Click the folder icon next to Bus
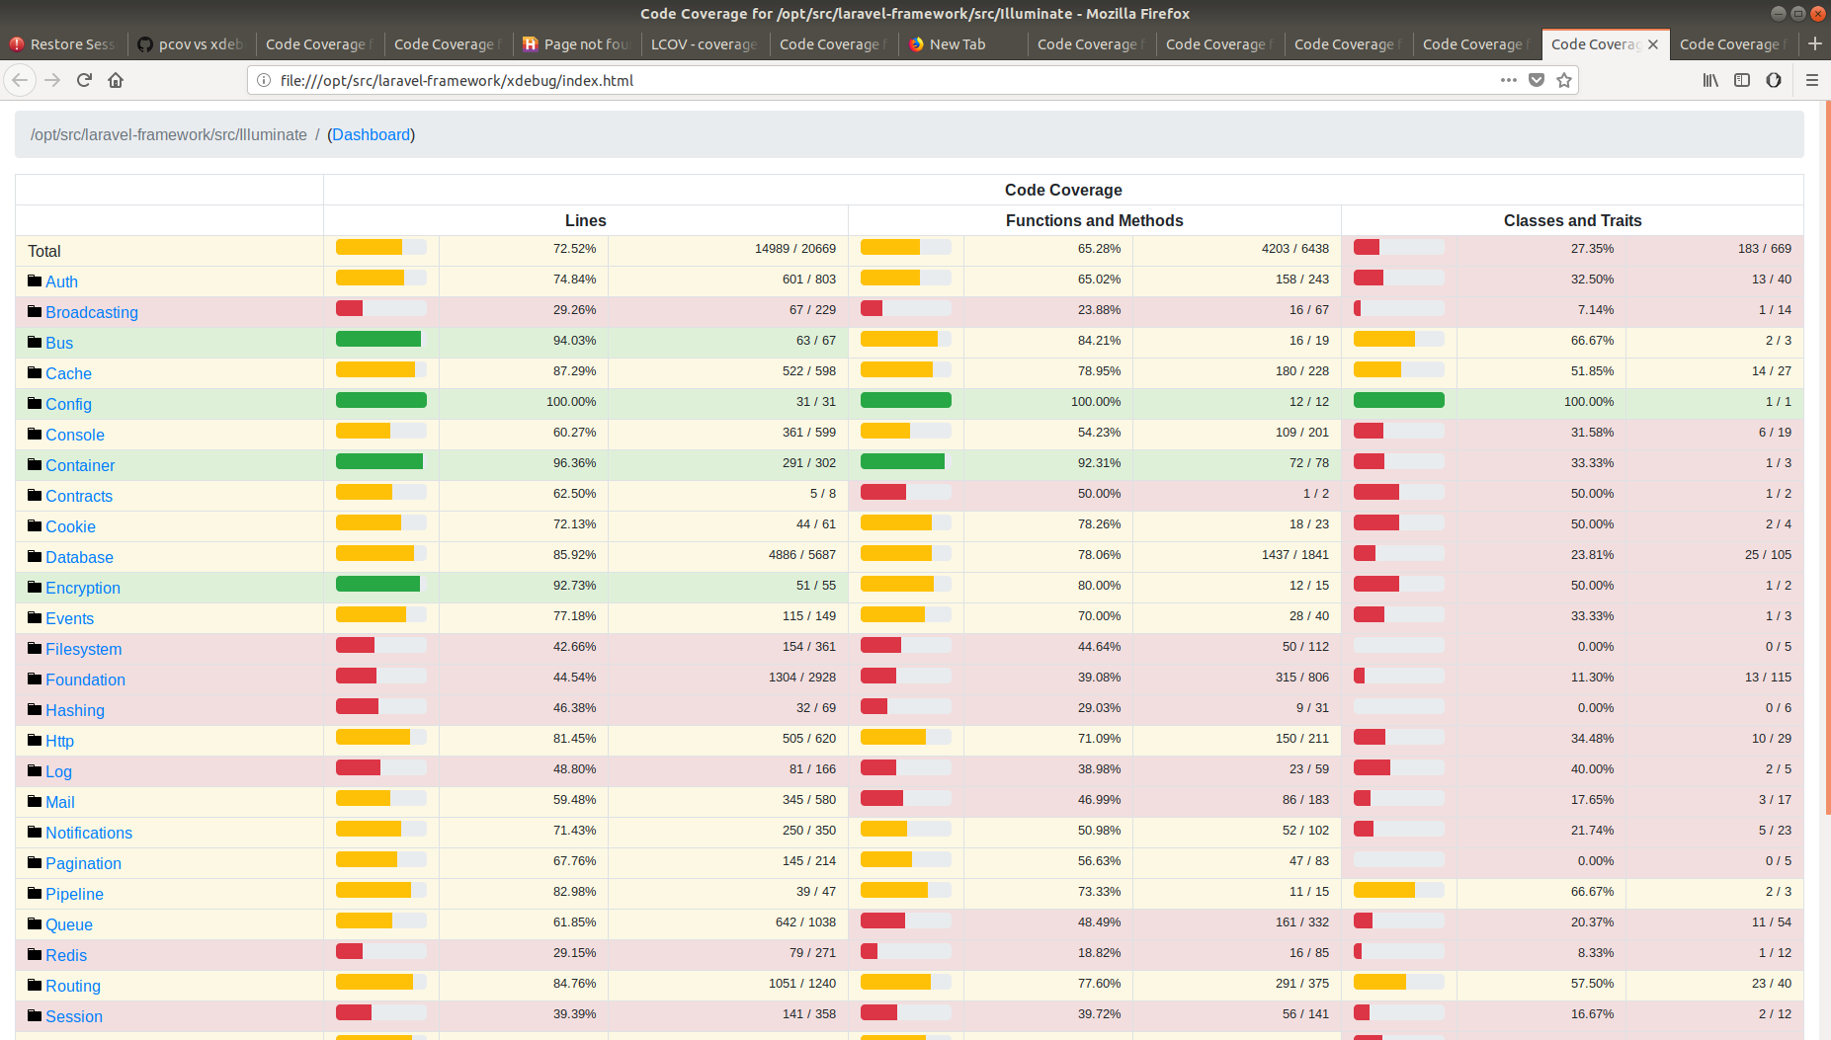The height and width of the screenshot is (1040, 1831). point(35,342)
